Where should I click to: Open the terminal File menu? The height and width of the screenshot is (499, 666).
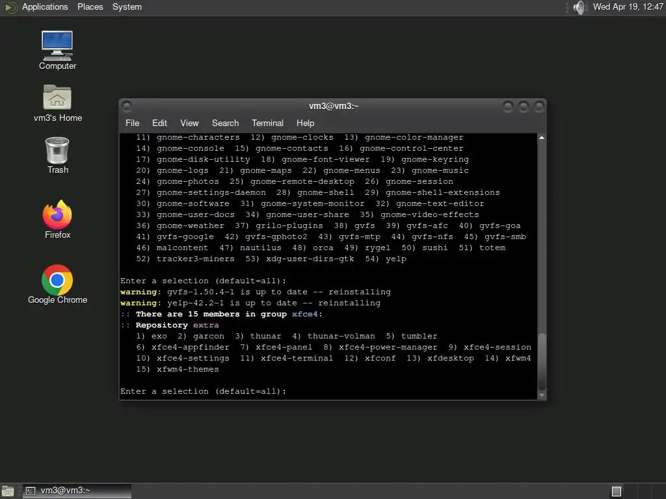tap(132, 123)
